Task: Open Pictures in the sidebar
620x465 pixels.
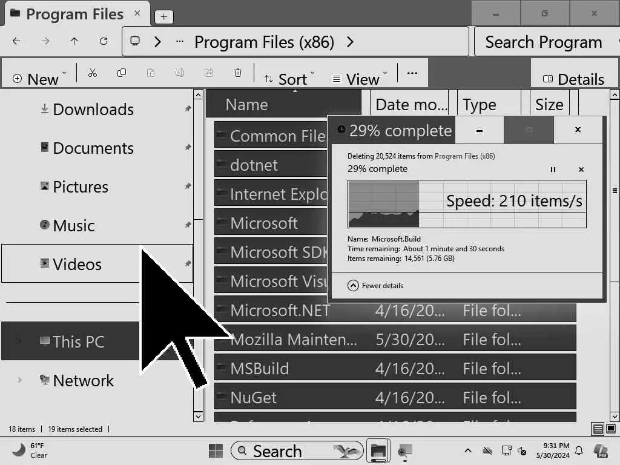Action: (x=97, y=187)
